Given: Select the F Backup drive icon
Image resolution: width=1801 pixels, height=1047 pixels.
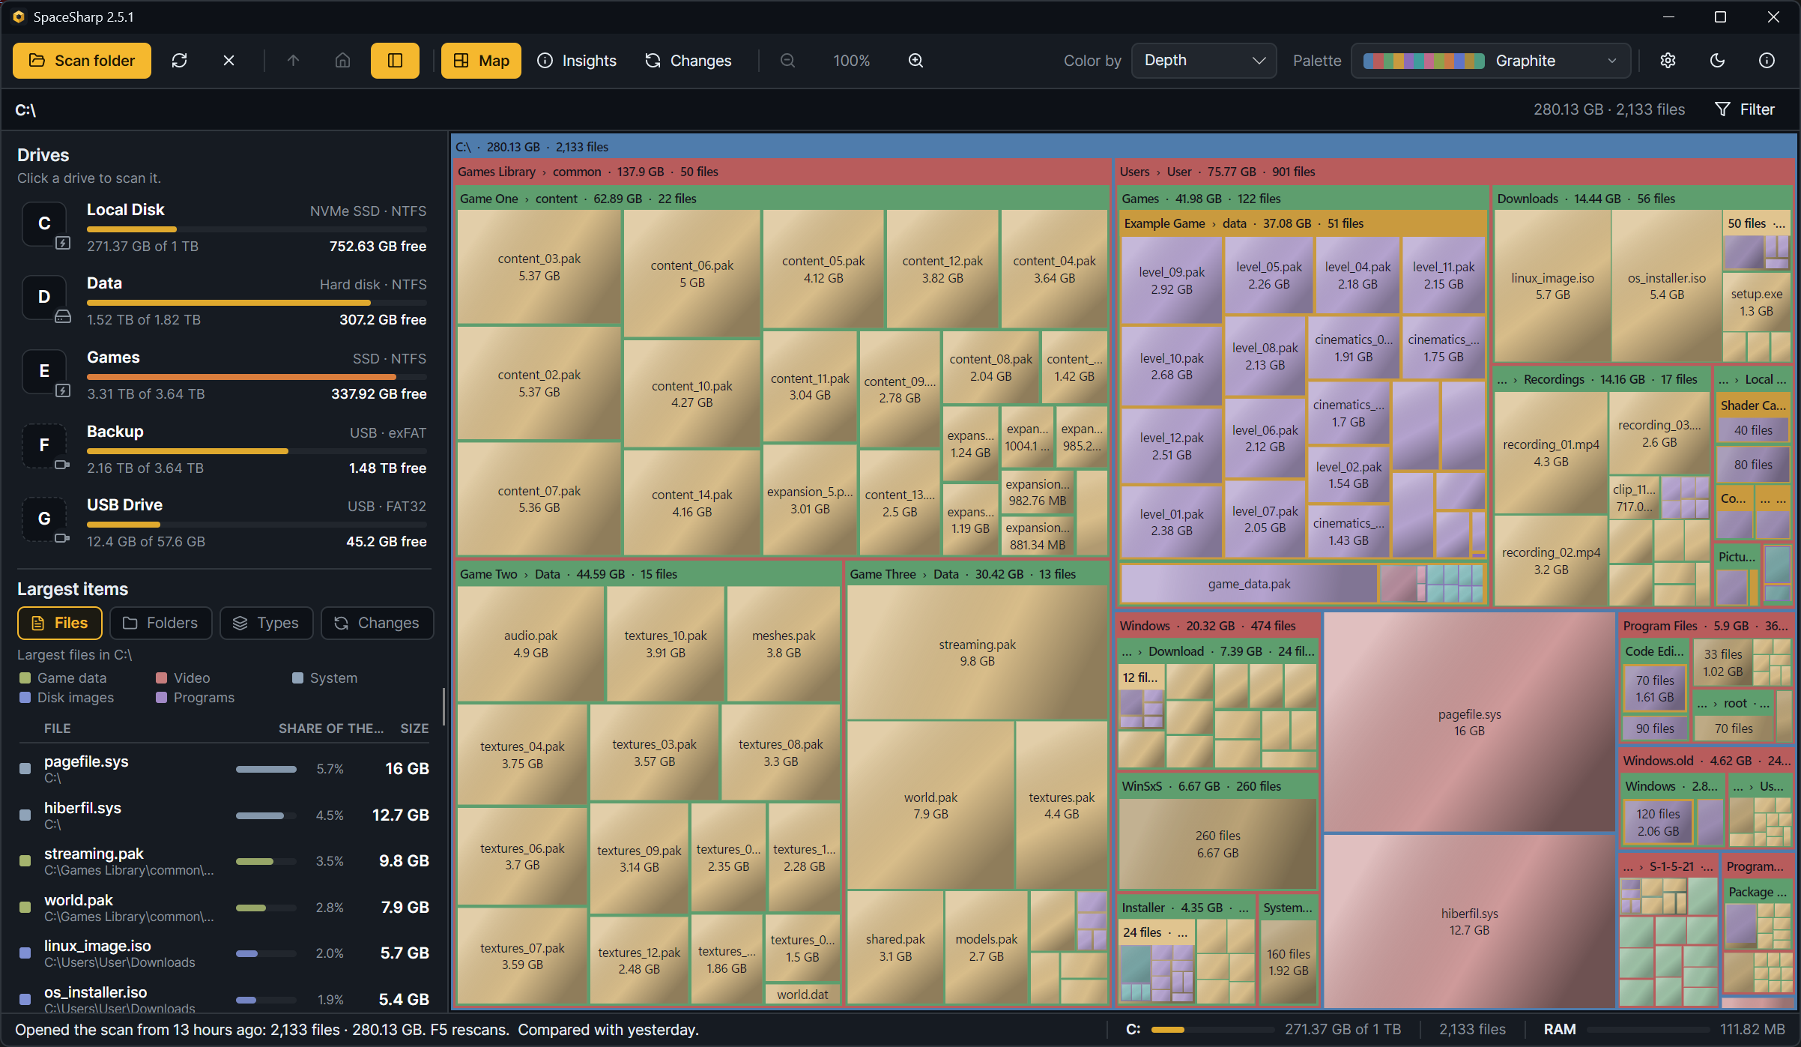Looking at the screenshot, I should click(44, 445).
